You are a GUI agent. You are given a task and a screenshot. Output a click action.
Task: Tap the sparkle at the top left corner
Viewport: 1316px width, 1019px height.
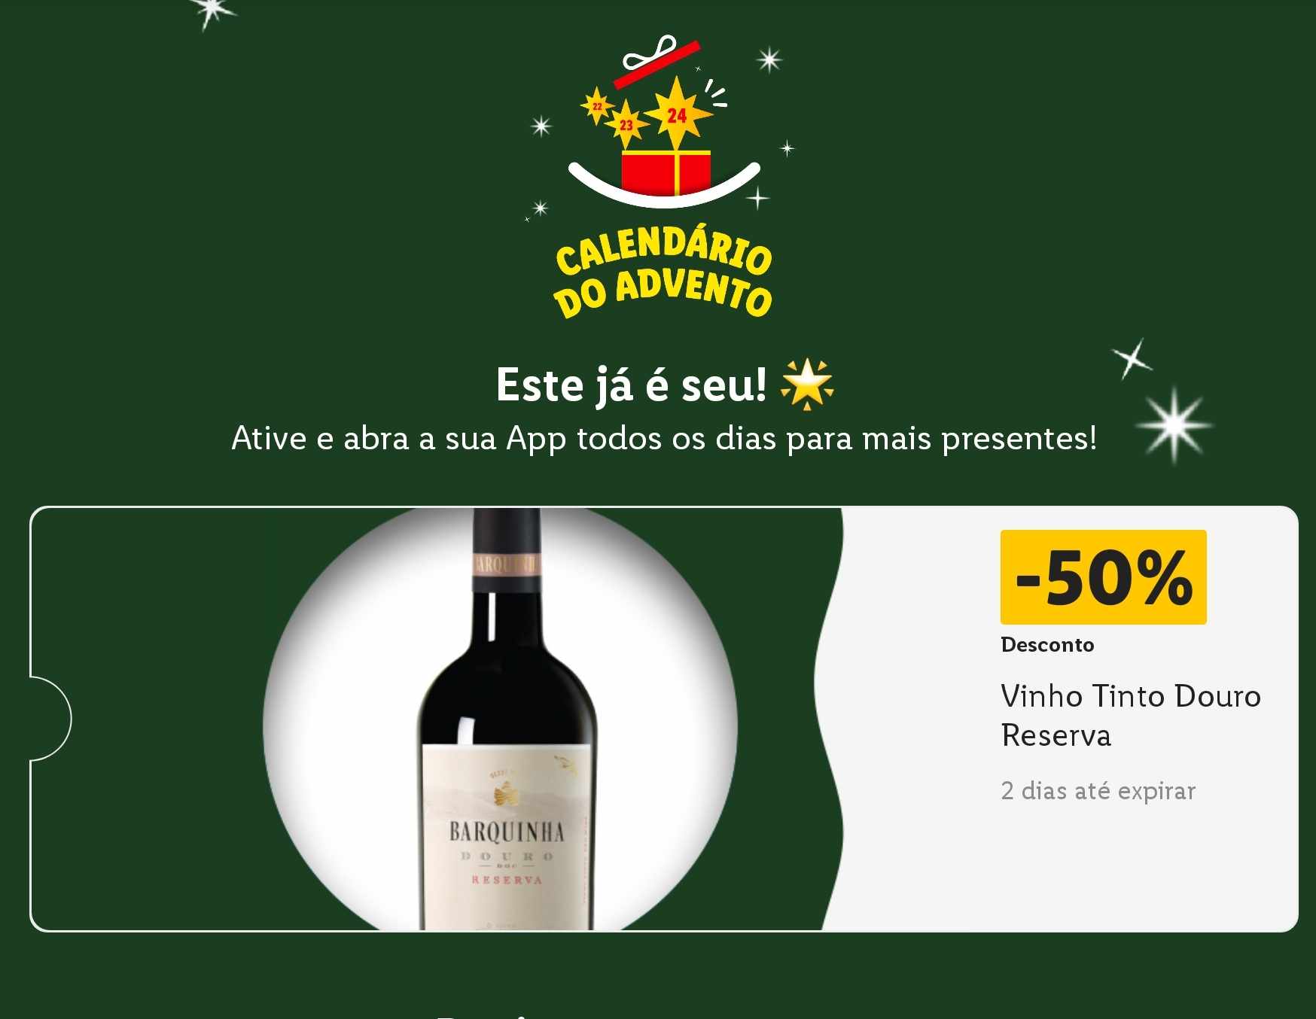click(212, 11)
